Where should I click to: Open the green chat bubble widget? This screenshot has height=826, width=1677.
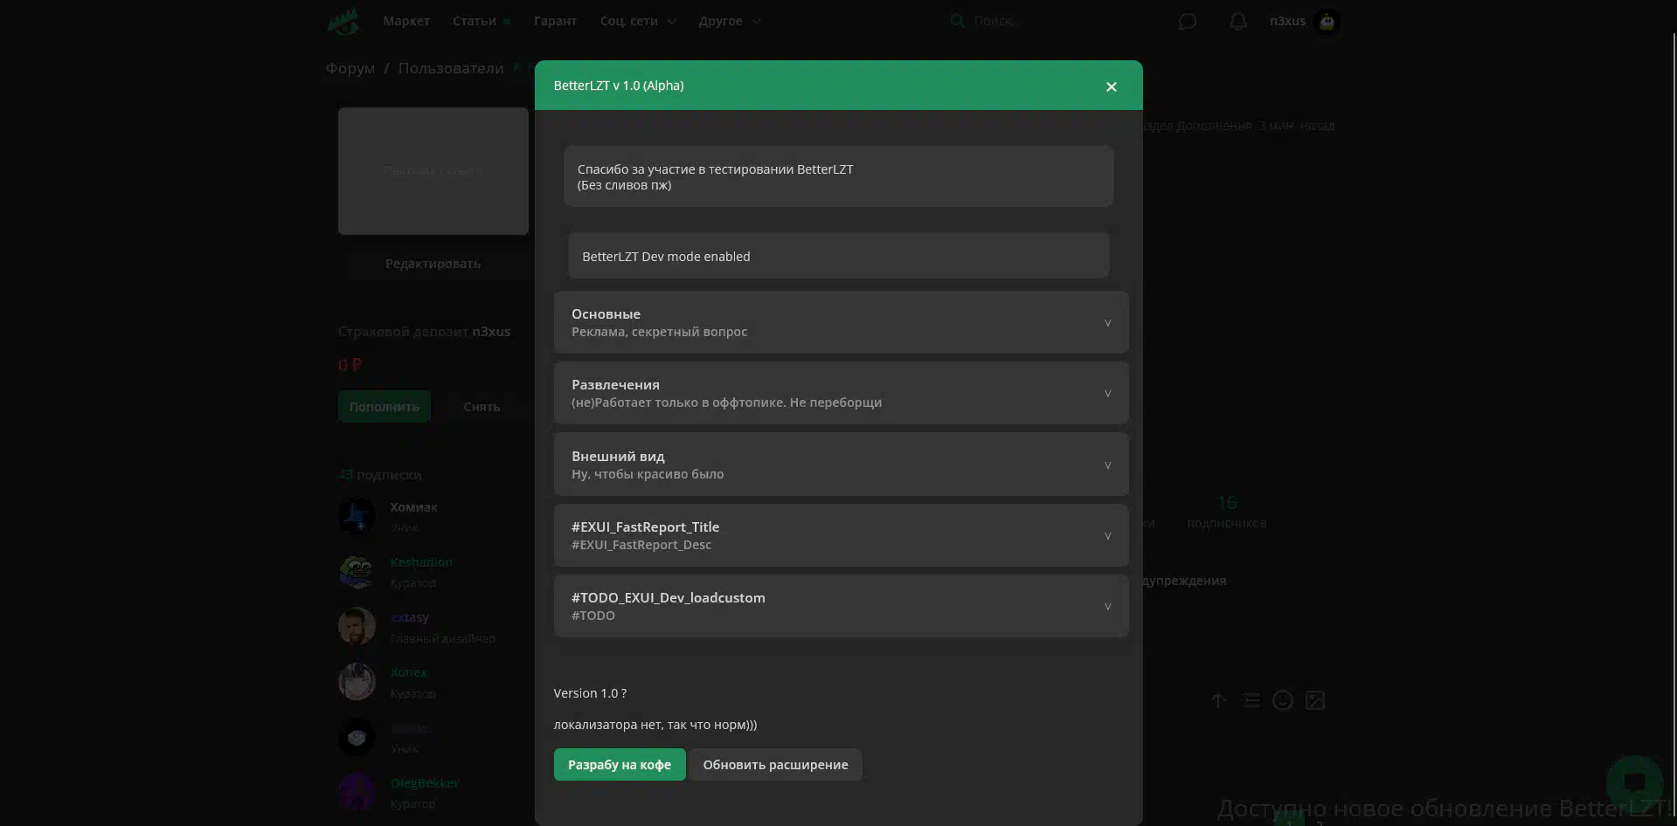(1634, 783)
